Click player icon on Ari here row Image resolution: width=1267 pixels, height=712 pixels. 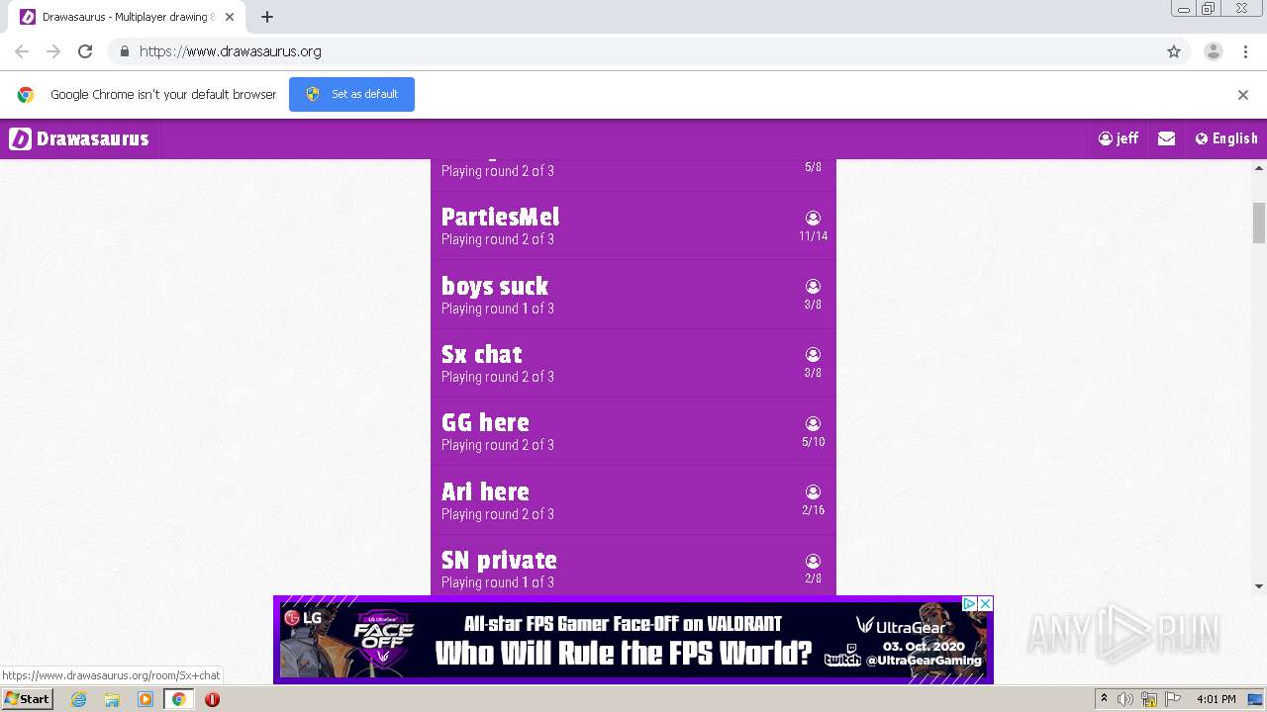pos(813,491)
